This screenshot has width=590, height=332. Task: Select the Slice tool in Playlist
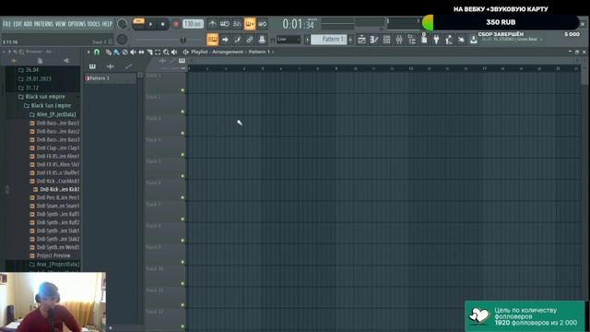click(149, 52)
